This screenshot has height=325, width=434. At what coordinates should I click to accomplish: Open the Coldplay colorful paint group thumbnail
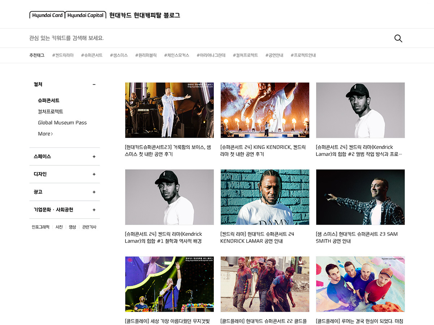(x=360, y=284)
